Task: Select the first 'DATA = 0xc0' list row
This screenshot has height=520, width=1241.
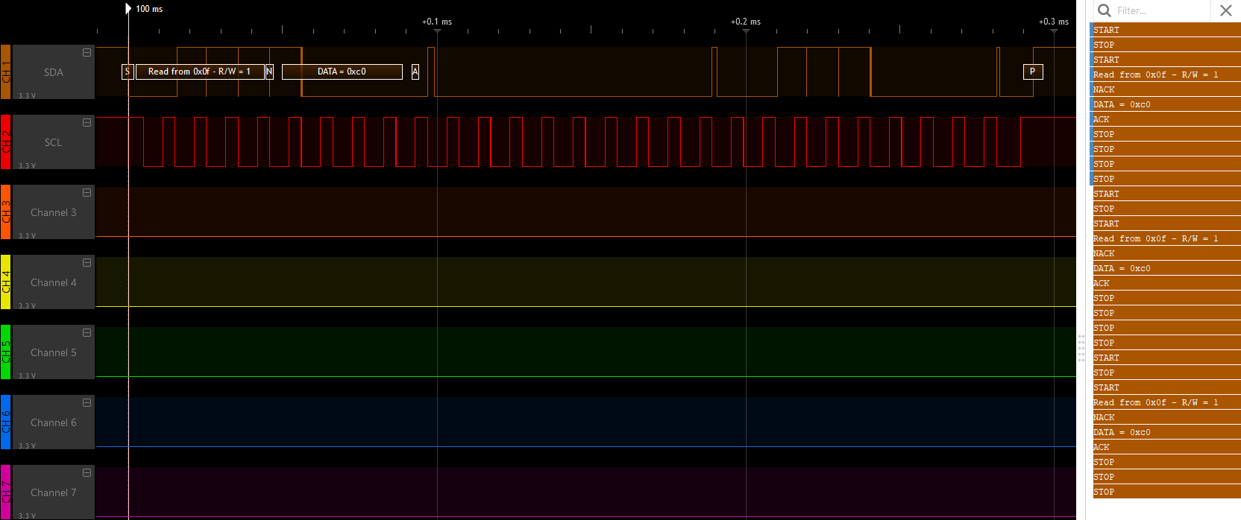Action: pos(1166,104)
